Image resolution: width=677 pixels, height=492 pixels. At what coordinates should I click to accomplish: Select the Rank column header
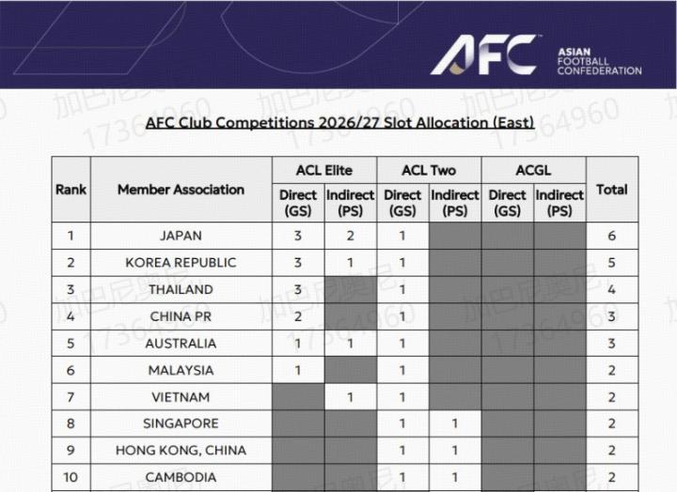71,189
